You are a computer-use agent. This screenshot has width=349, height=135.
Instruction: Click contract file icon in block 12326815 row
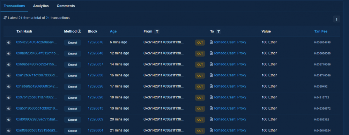(x=211, y=108)
